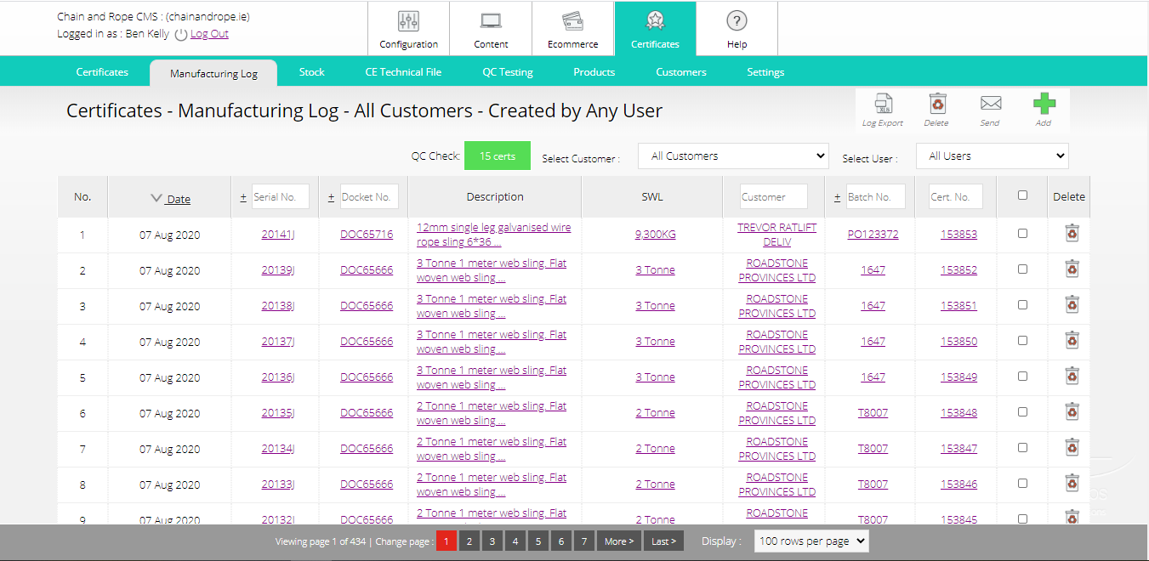Open the rows per page dropdown
Image resolution: width=1149 pixels, height=561 pixels.
811,541
